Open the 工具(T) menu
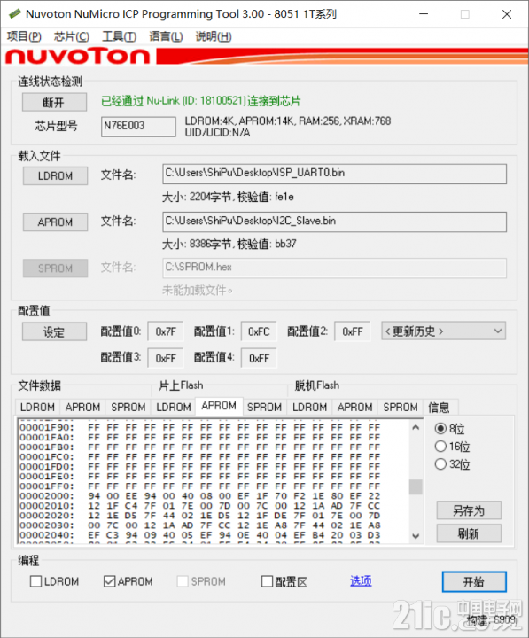This screenshot has height=638, width=529. tap(119, 36)
